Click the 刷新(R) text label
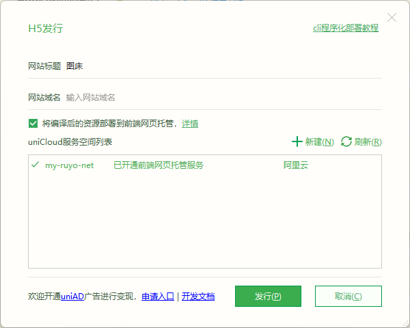Viewport: 410px width, 328px height. 368,142
